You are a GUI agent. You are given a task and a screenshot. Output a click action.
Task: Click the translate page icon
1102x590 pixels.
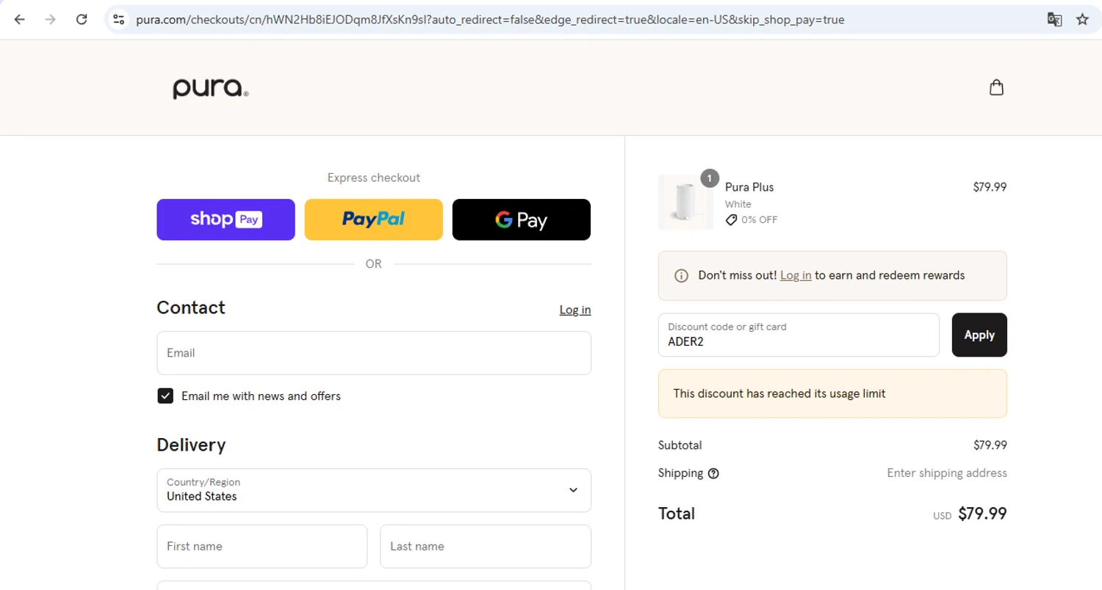(1054, 20)
